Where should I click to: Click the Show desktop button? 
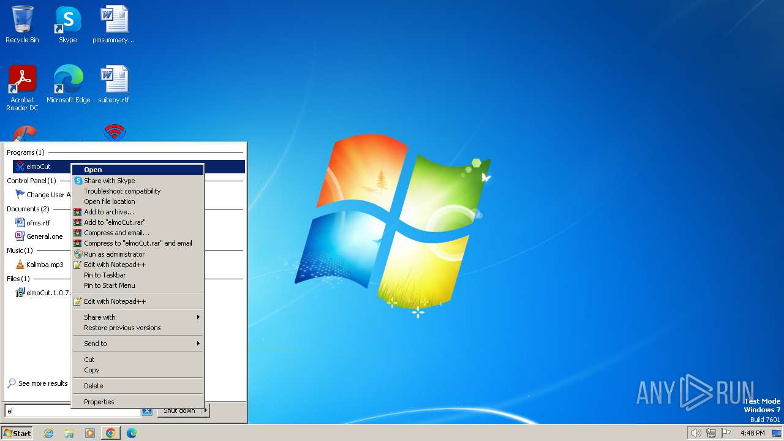coord(777,433)
